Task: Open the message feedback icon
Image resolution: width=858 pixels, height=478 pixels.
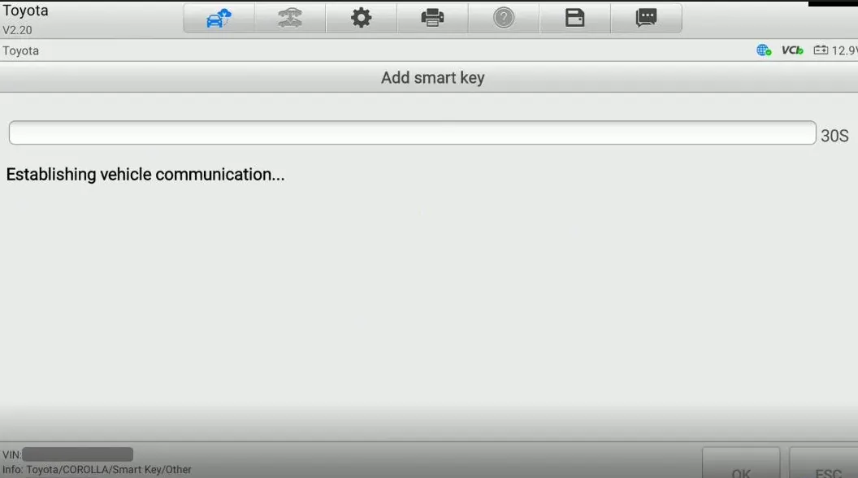Action: [646, 18]
